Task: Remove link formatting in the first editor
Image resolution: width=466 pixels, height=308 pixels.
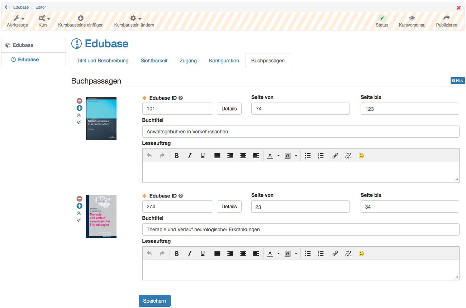Action: point(348,155)
